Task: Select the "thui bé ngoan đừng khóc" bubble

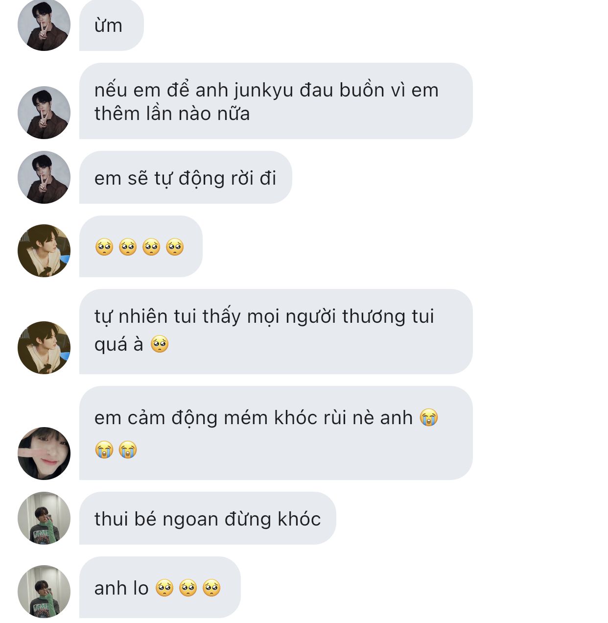Action: pyautogui.click(x=208, y=518)
